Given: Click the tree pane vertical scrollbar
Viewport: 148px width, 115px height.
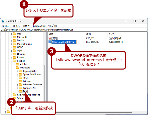Looking at the screenshot, I should click(x=45, y=83).
